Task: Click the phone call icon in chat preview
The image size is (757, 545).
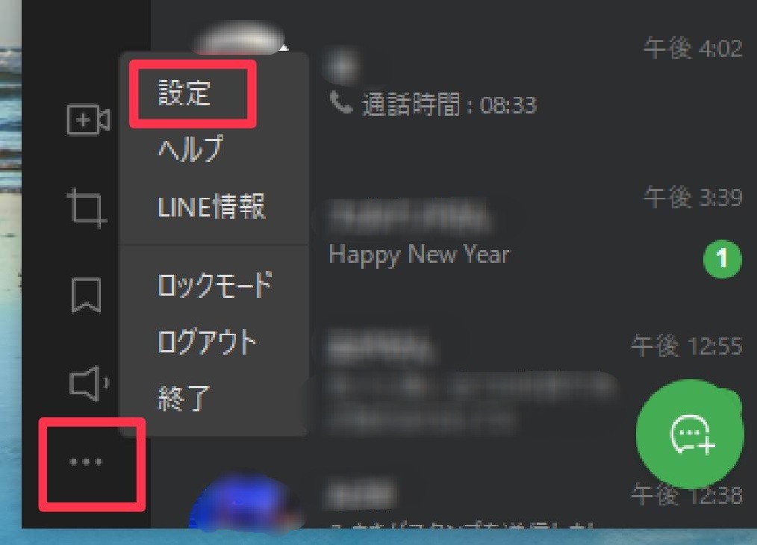Action: pyautogui.click(x=341, y=102)
